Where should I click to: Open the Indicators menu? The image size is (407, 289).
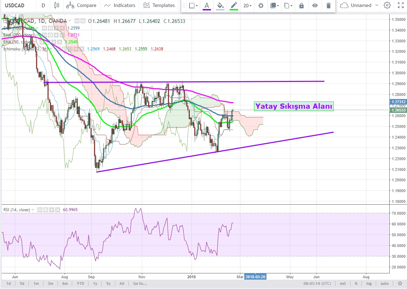tap(120, 6)
